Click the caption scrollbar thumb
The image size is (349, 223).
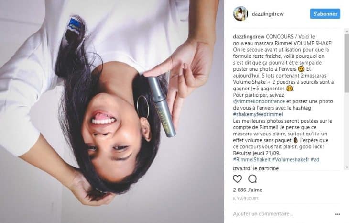pos(347,63)
